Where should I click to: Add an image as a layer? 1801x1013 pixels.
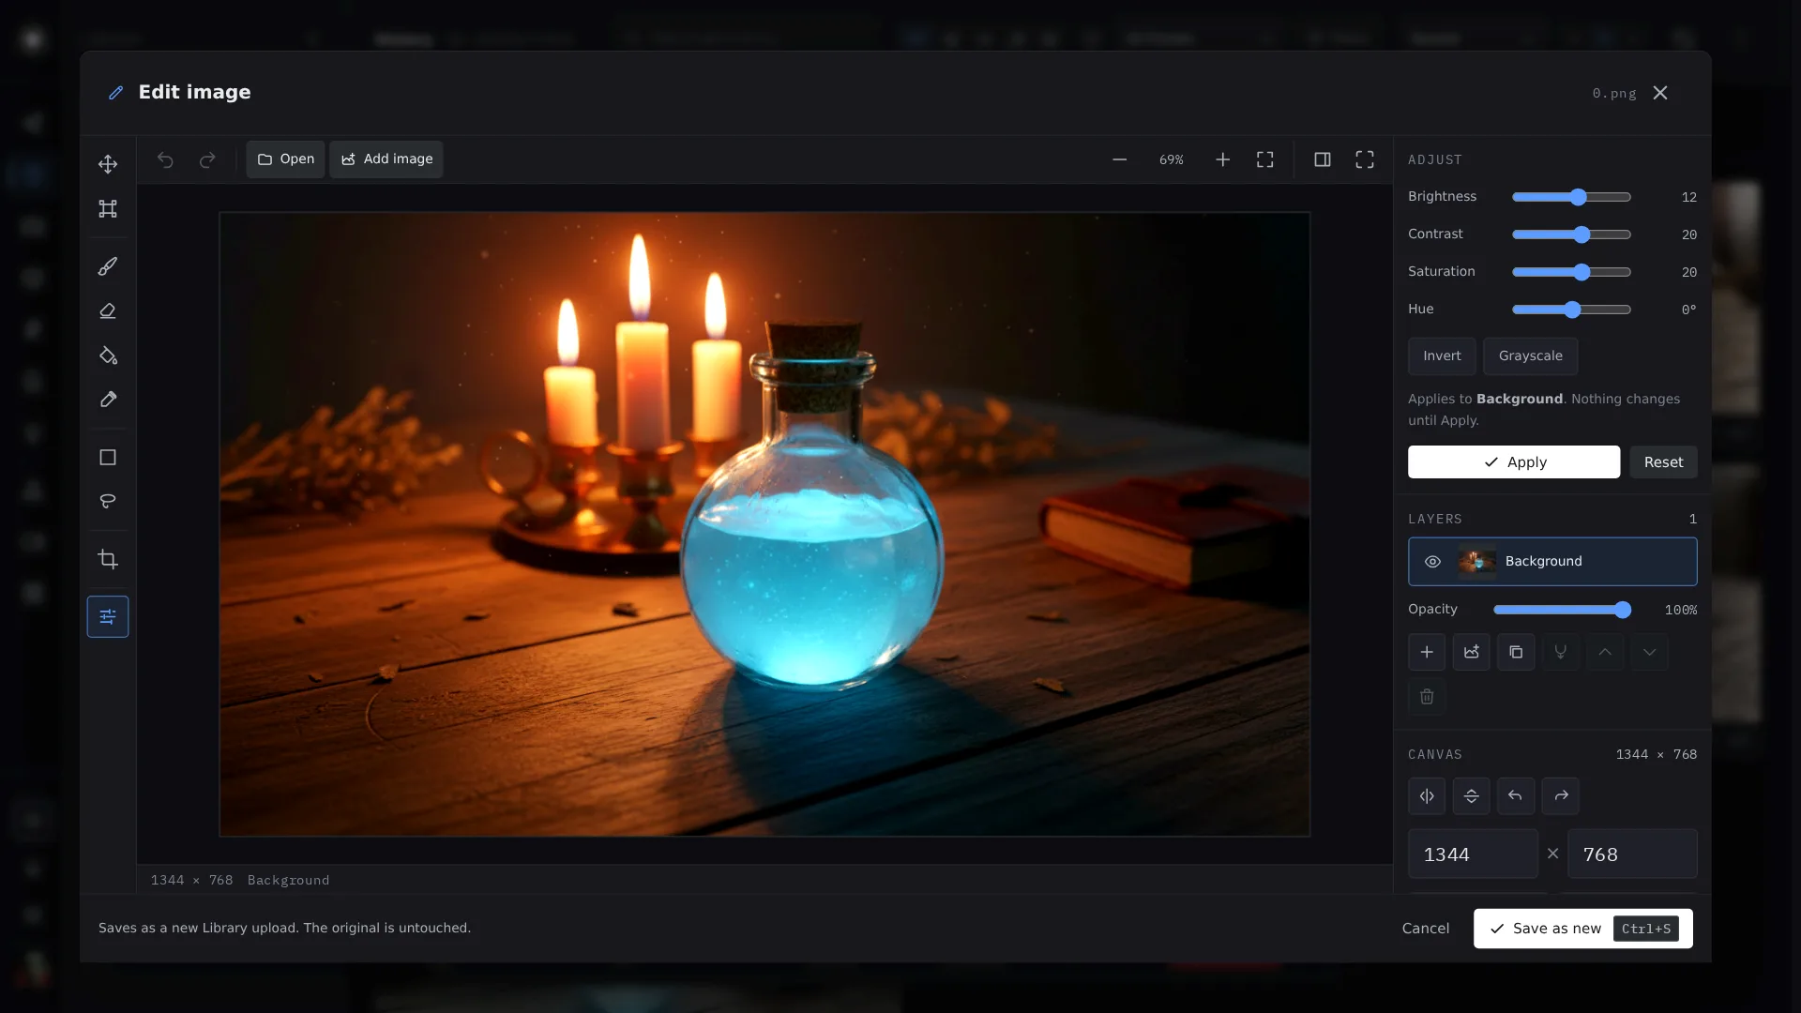coord(1471,652)
